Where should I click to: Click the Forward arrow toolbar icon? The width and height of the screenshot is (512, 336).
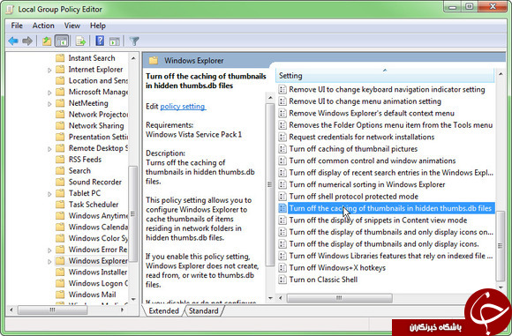point(27,41)
